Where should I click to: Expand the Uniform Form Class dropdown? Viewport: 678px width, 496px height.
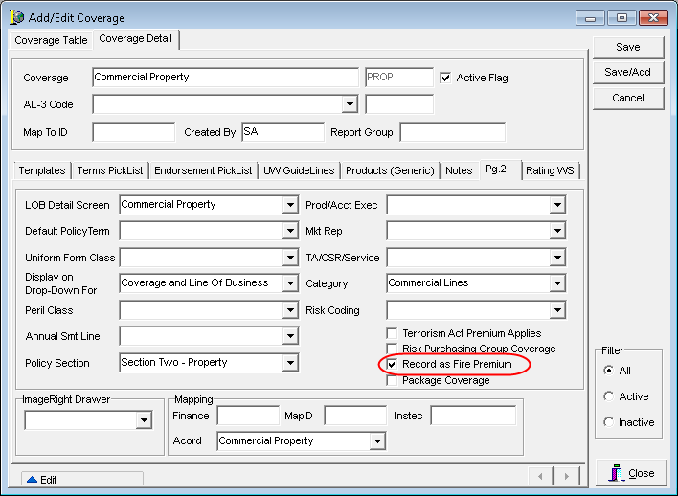[290, 258]
